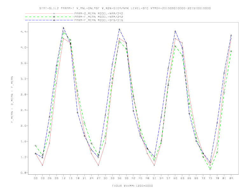The width and height of the screenshot is (252, 194).
Task: Click the x-axis title FHOUR VHHMM
Action: [132, 186]
